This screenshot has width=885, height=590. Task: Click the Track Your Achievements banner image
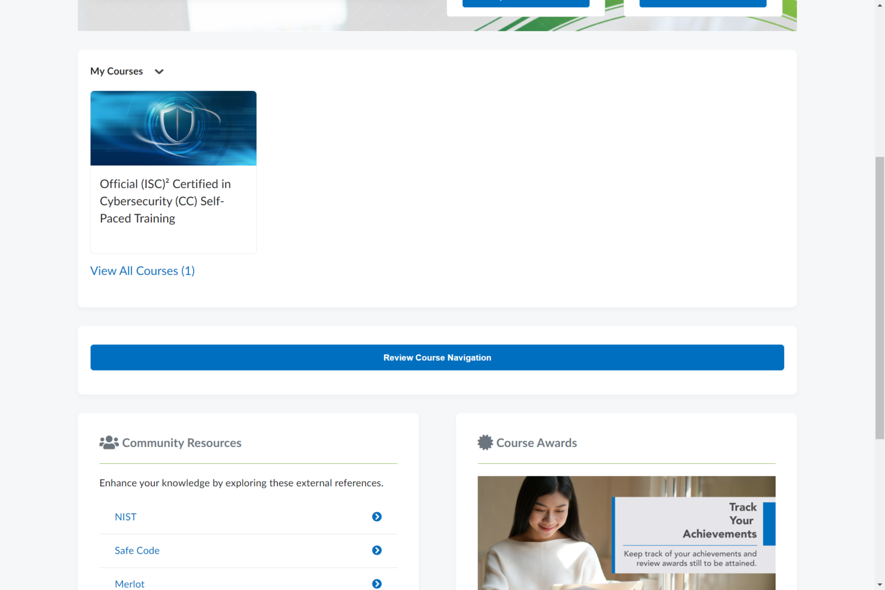point(626,533)
